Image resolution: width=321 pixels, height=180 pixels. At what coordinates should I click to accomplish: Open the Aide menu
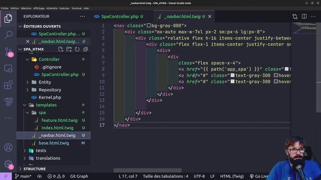[86, 8]
